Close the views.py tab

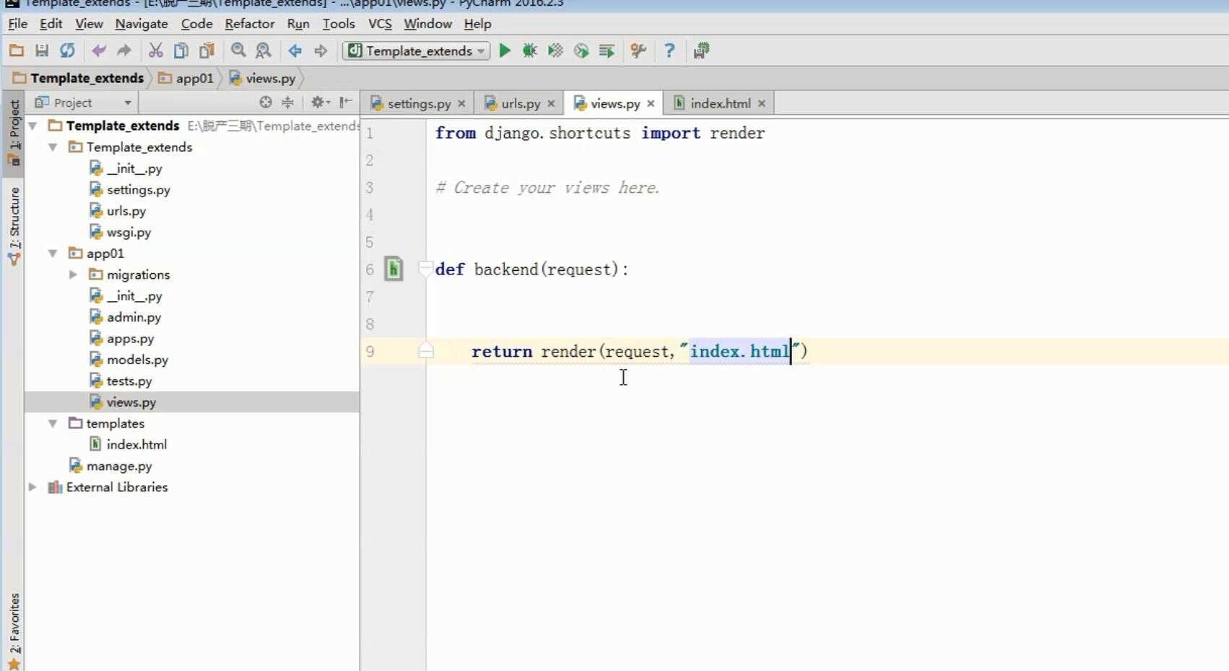(651, 103)
